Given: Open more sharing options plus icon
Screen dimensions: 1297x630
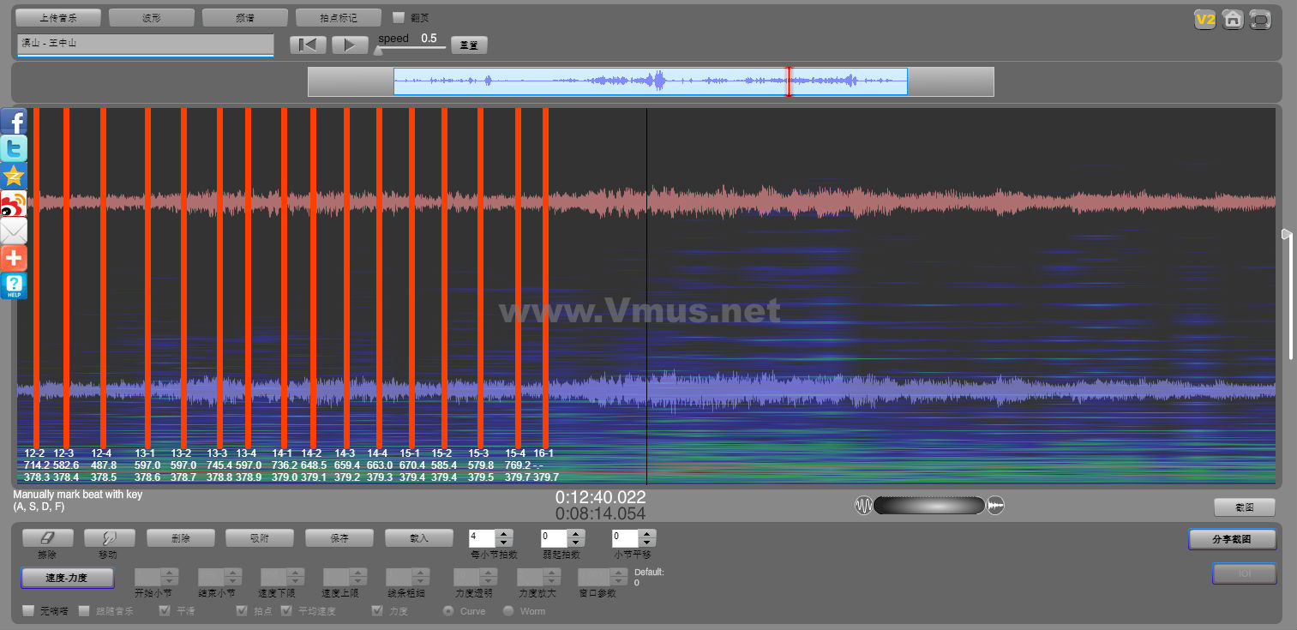Looking at the screenshot, I should tap(14, 258).
